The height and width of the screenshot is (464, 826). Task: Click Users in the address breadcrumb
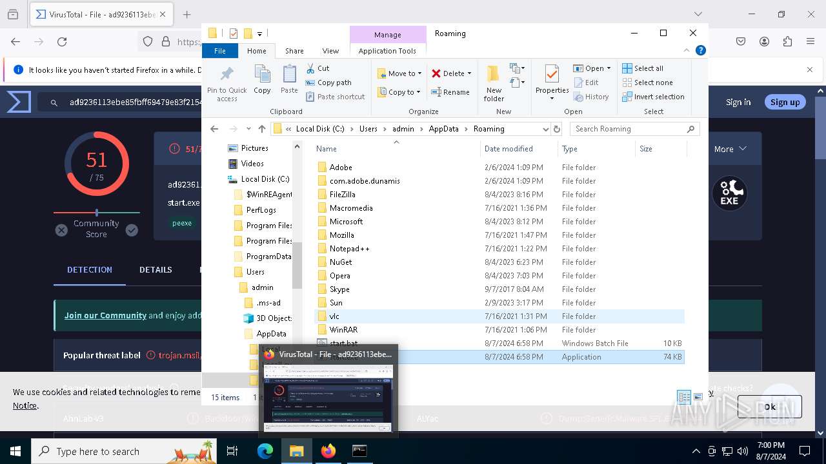368,129
